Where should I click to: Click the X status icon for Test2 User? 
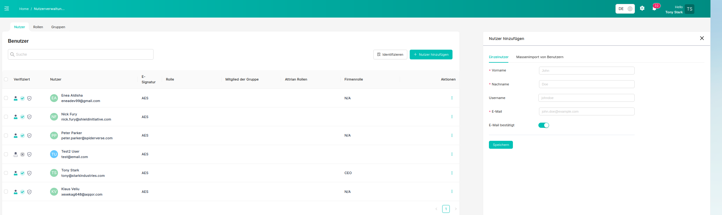(22, 154)
